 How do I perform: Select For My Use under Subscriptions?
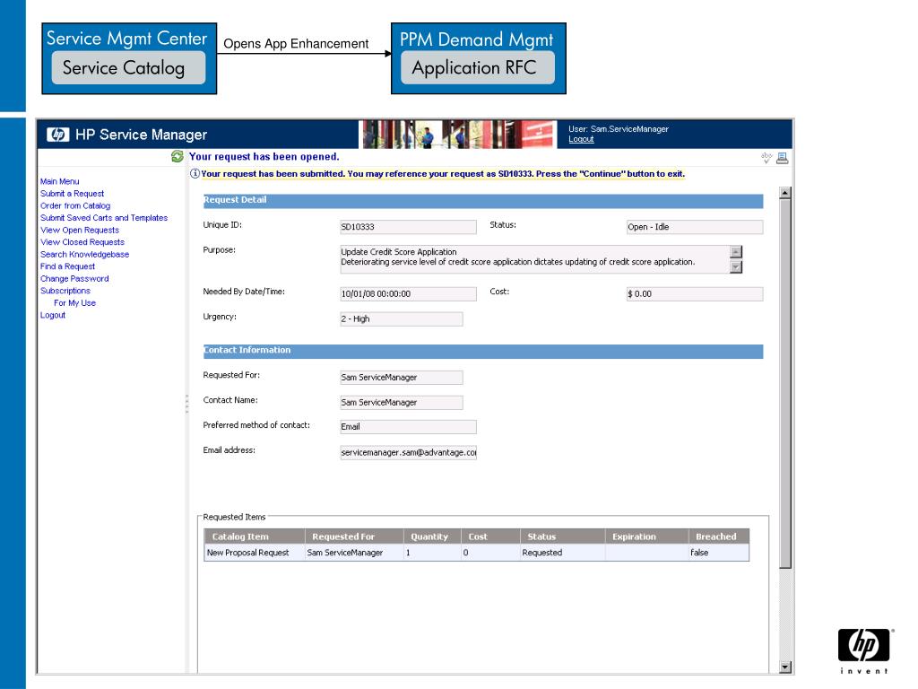(x=75, y=303)
